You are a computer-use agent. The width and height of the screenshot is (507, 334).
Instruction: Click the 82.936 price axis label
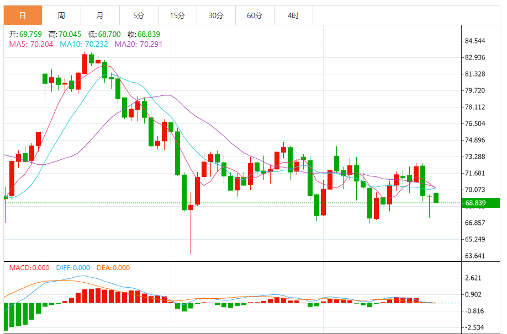tap(475, 57)
